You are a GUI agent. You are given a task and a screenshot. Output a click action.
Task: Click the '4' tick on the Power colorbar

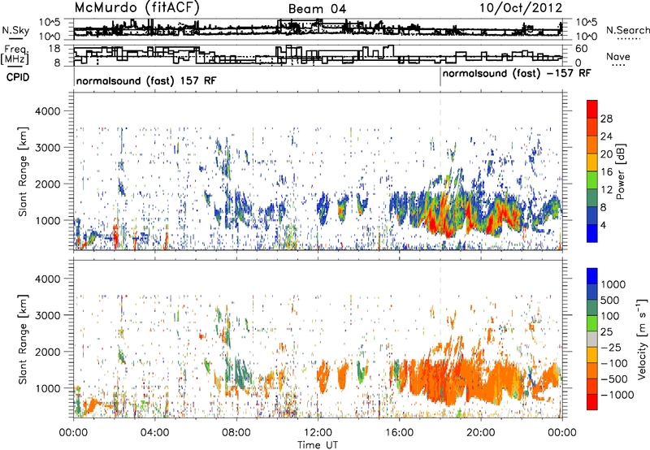[x=603, y=225]
